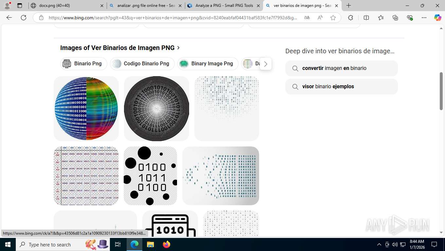Screen dimensions: 445x251
Task: Switch to Analyze a PNG tab
Action: click(224, 6)
